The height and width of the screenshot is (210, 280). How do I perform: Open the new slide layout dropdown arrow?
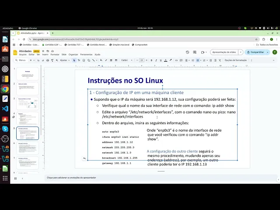[x=34, y=60]
